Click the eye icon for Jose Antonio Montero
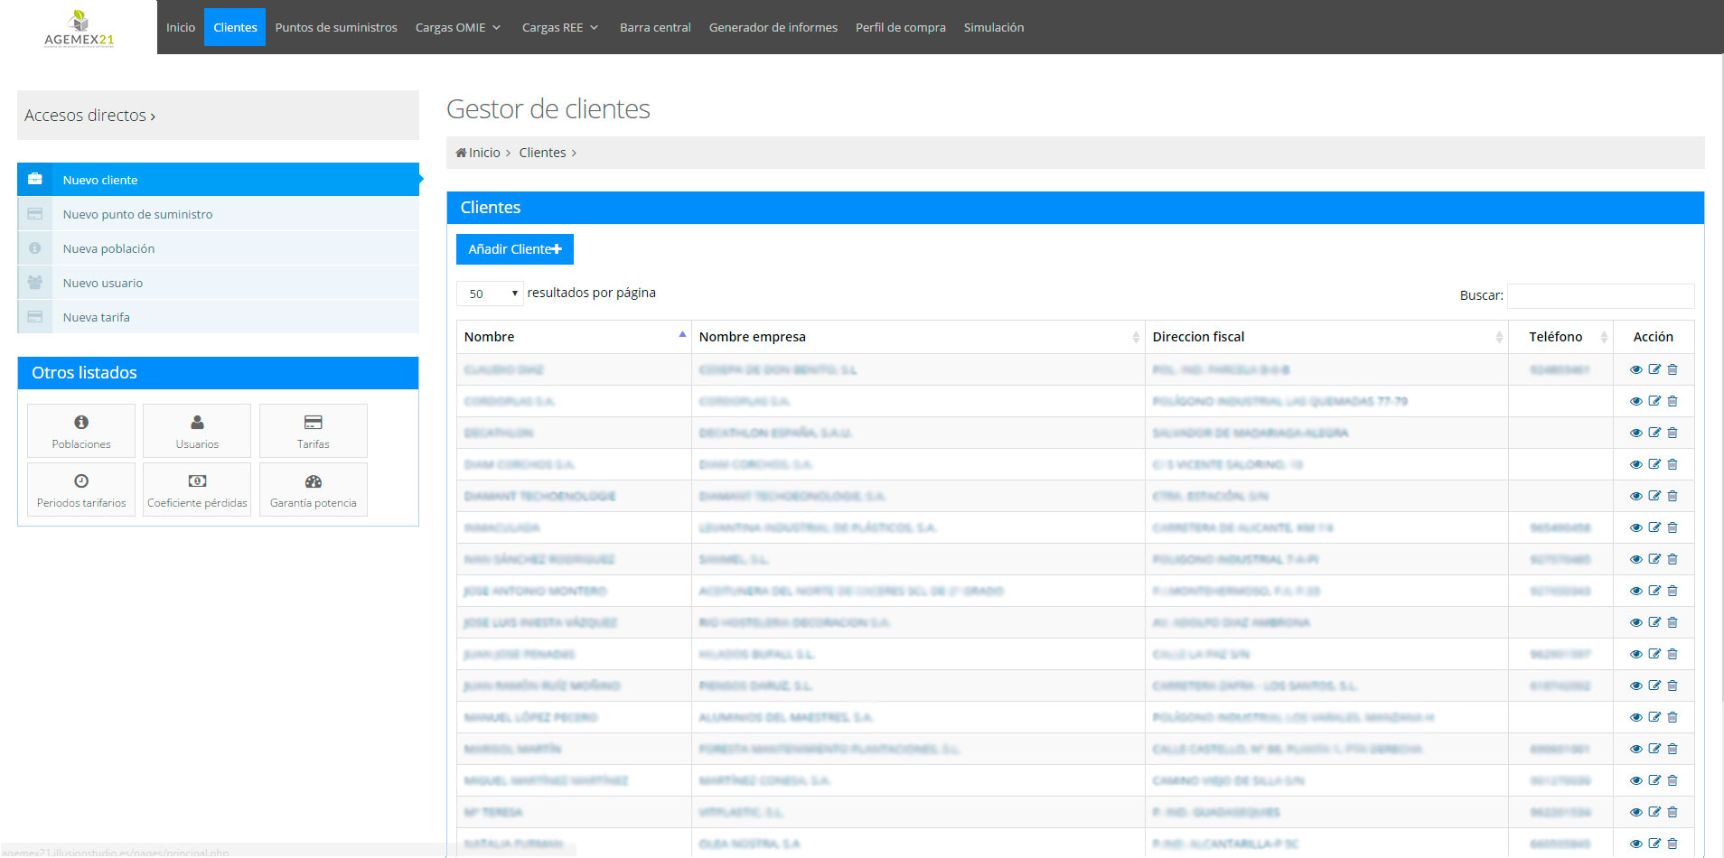This screenshot has height=858, width=1724. point(1636,591)
